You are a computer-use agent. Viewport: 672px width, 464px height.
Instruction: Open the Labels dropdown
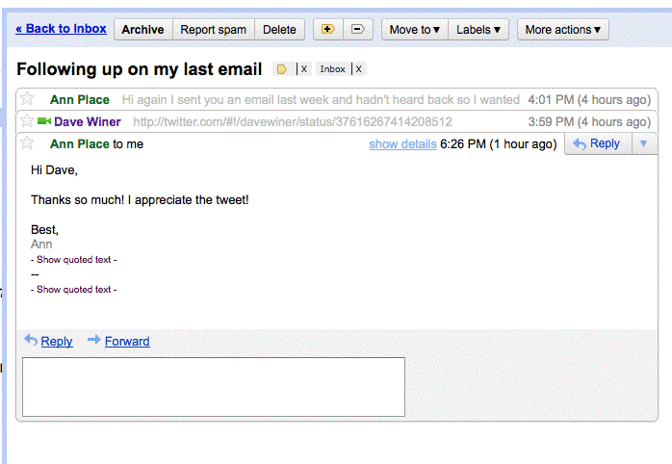(478, 29)
